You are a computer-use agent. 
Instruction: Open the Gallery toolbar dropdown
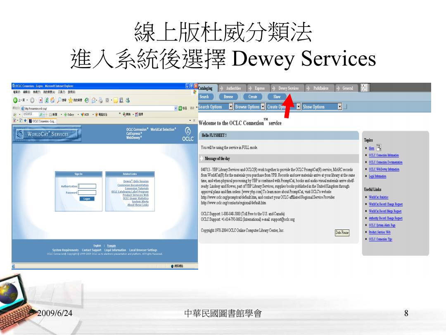[x=78, y=115]
